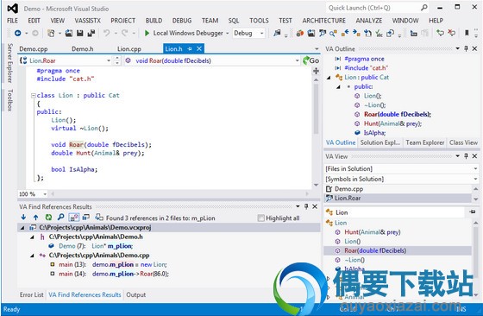The image size is (483, 316).
Task: Select Hunt(Animal& prey) in VA Outline
Action: (x=392, y=123)
